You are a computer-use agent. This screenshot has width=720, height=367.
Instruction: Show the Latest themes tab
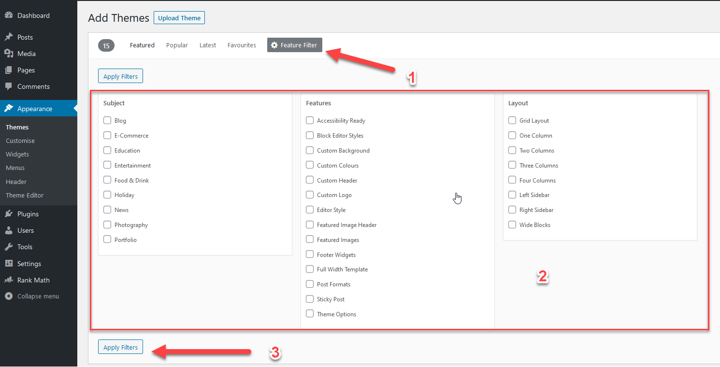(208, 45)
